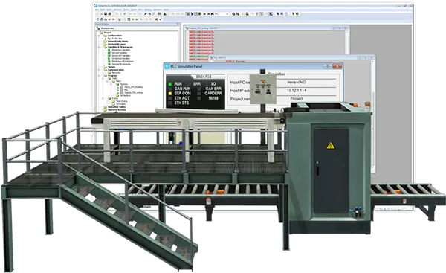Click the Print icon in main toolbar
This screenshot has width=446, height=273.
tap(109, 13)
